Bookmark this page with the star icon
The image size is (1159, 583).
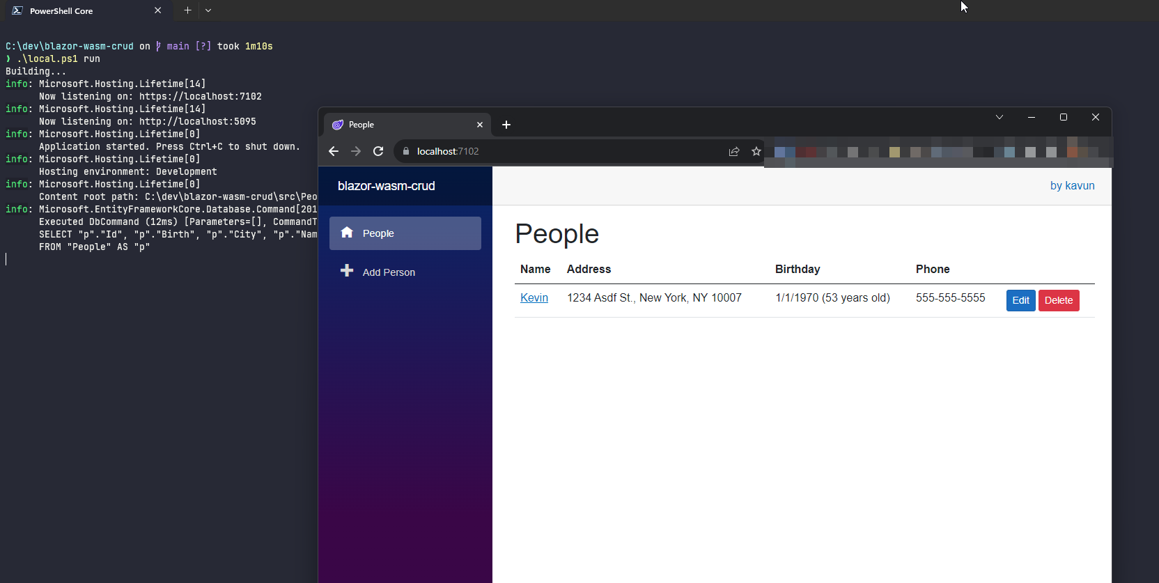point(756,151)
